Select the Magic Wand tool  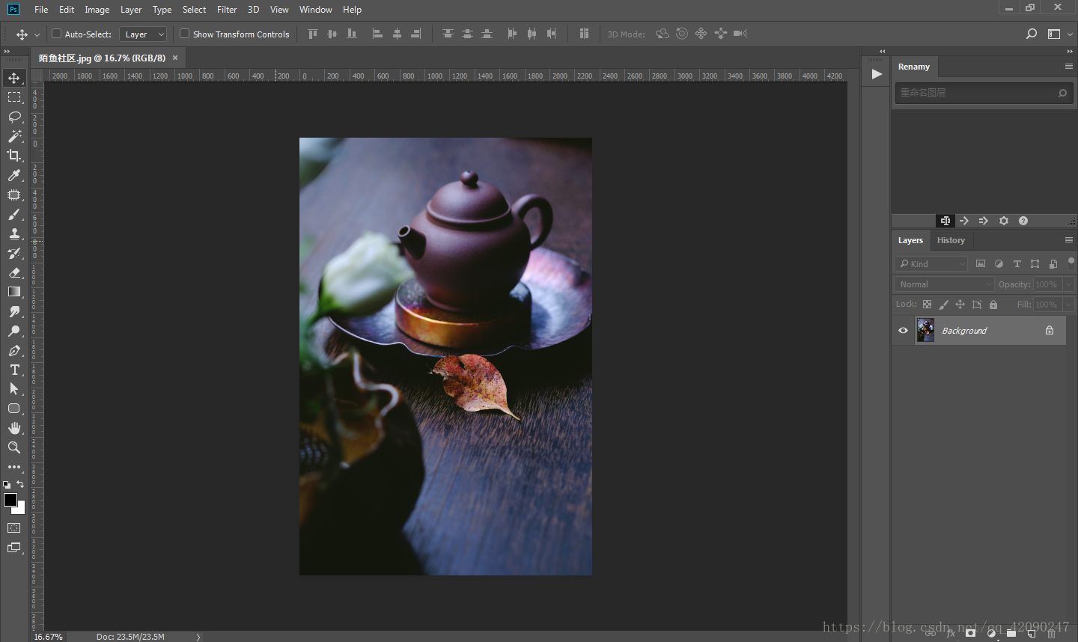pyautogui.click(x=14, y=136)
